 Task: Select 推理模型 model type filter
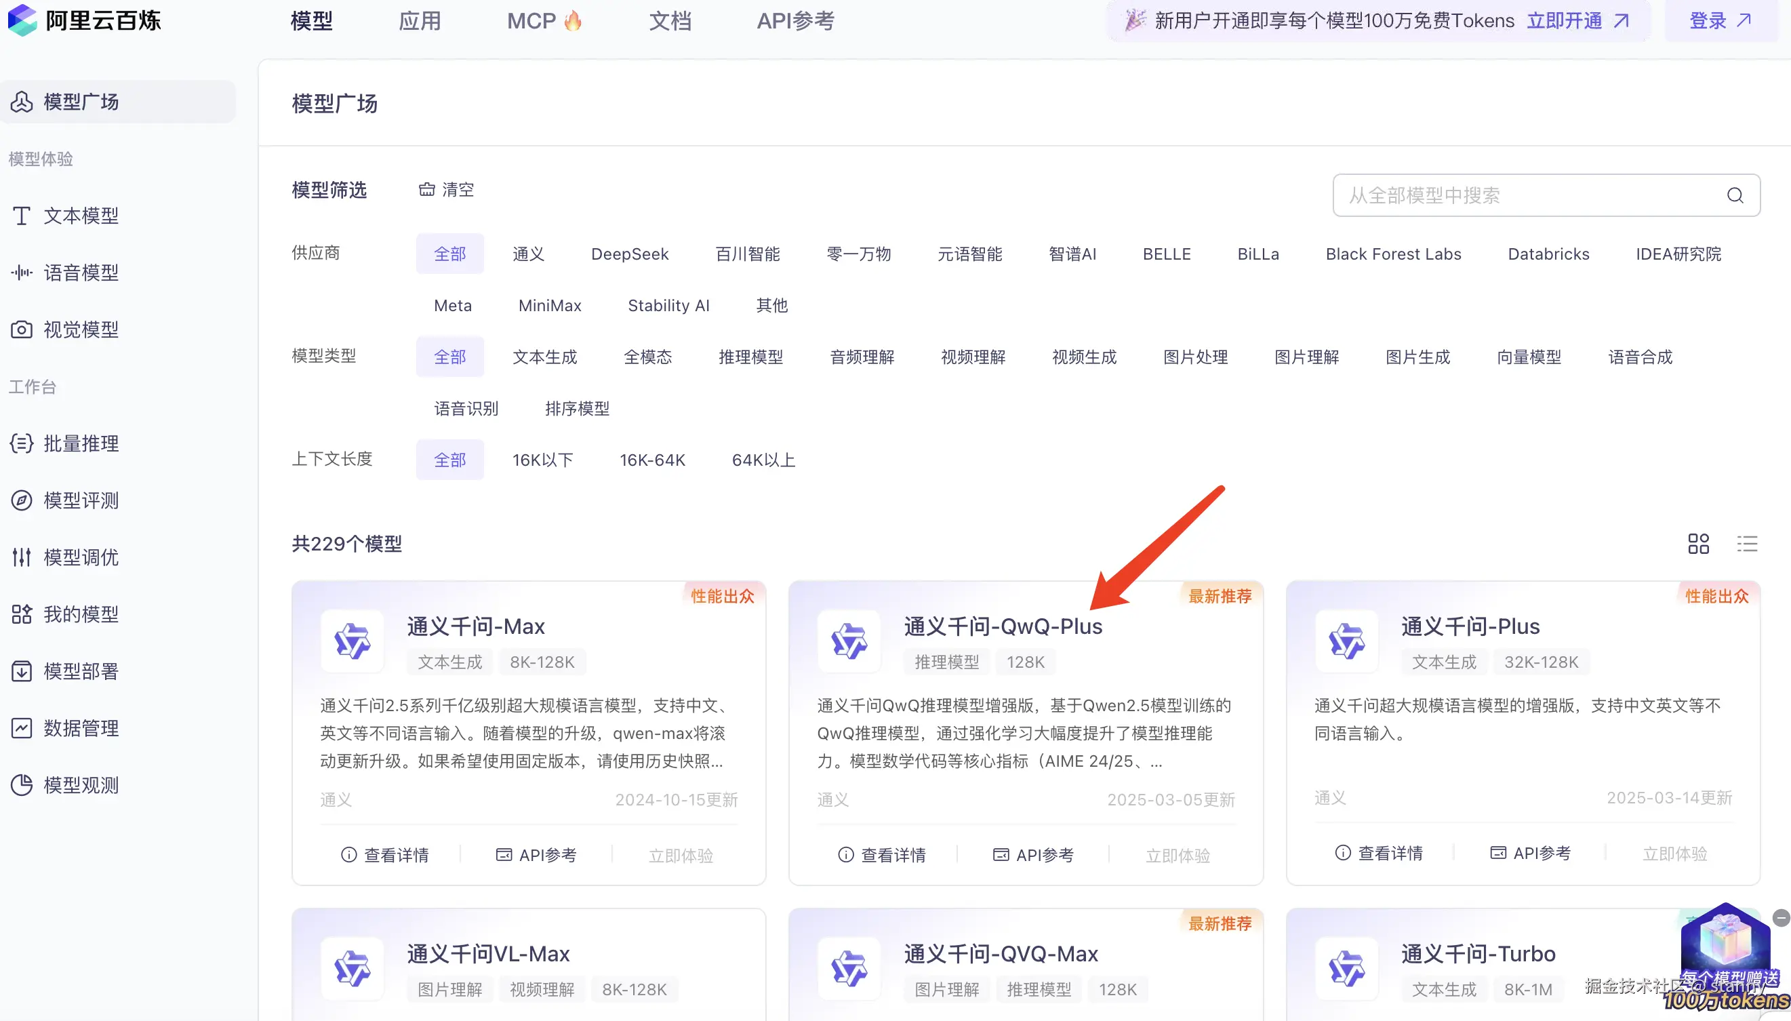750,357
